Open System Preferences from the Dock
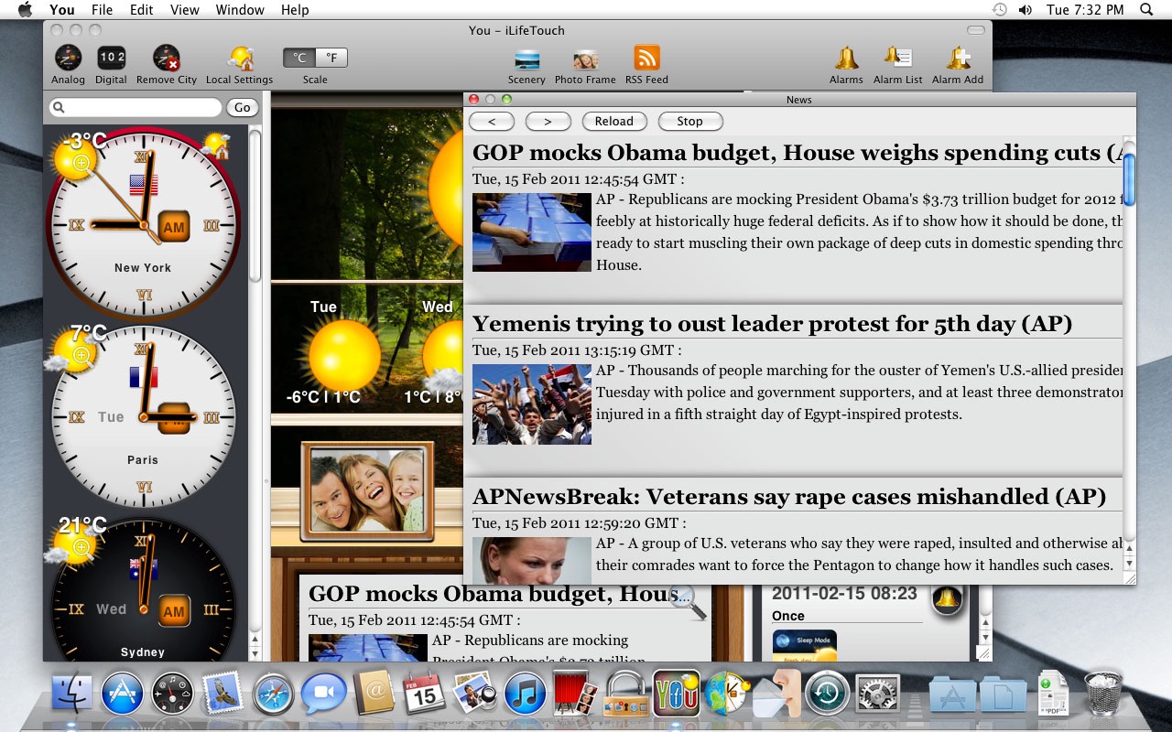The image size is (1172, 732). pyautogui.click(x=878, y=693)
